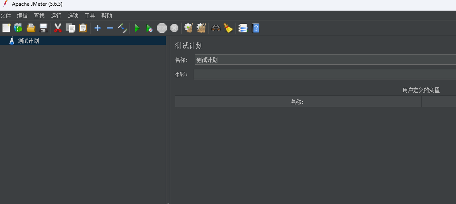Click the gray STOP icon
The height and width of the screenshot is (204, 456).
(x=162, y=28)
